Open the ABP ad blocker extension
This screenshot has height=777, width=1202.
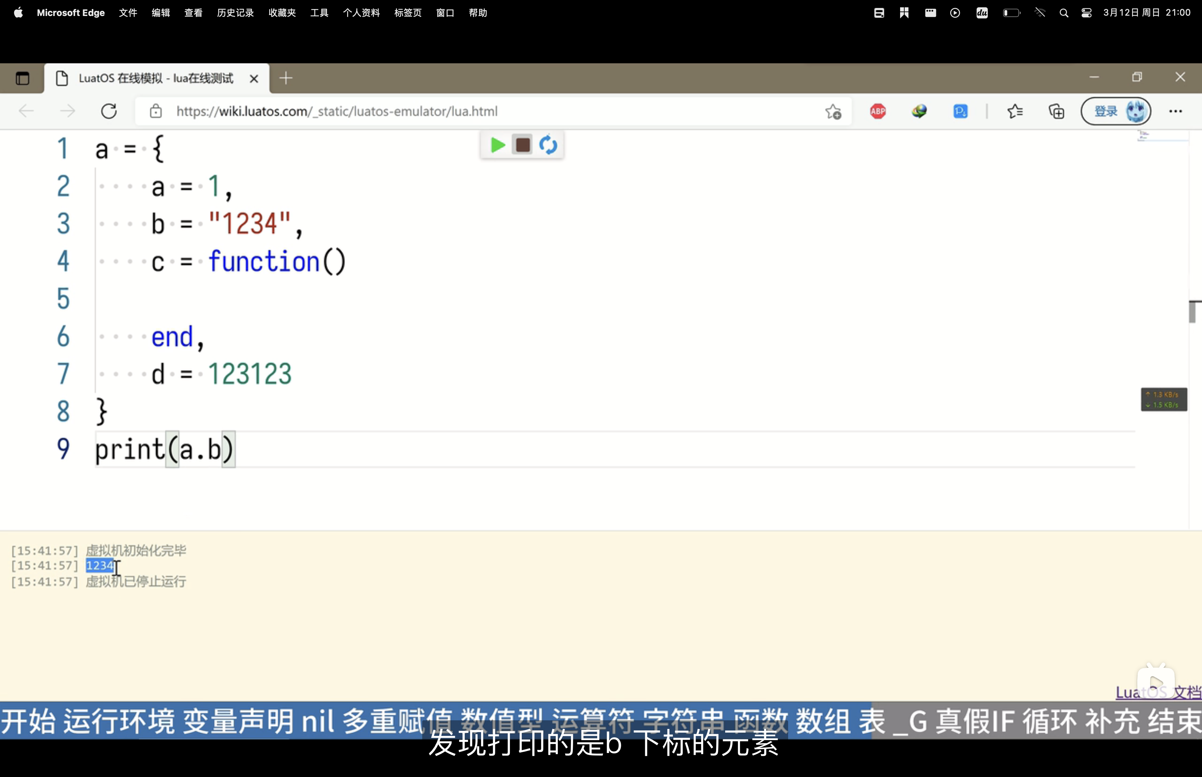[x=878, y=112]
